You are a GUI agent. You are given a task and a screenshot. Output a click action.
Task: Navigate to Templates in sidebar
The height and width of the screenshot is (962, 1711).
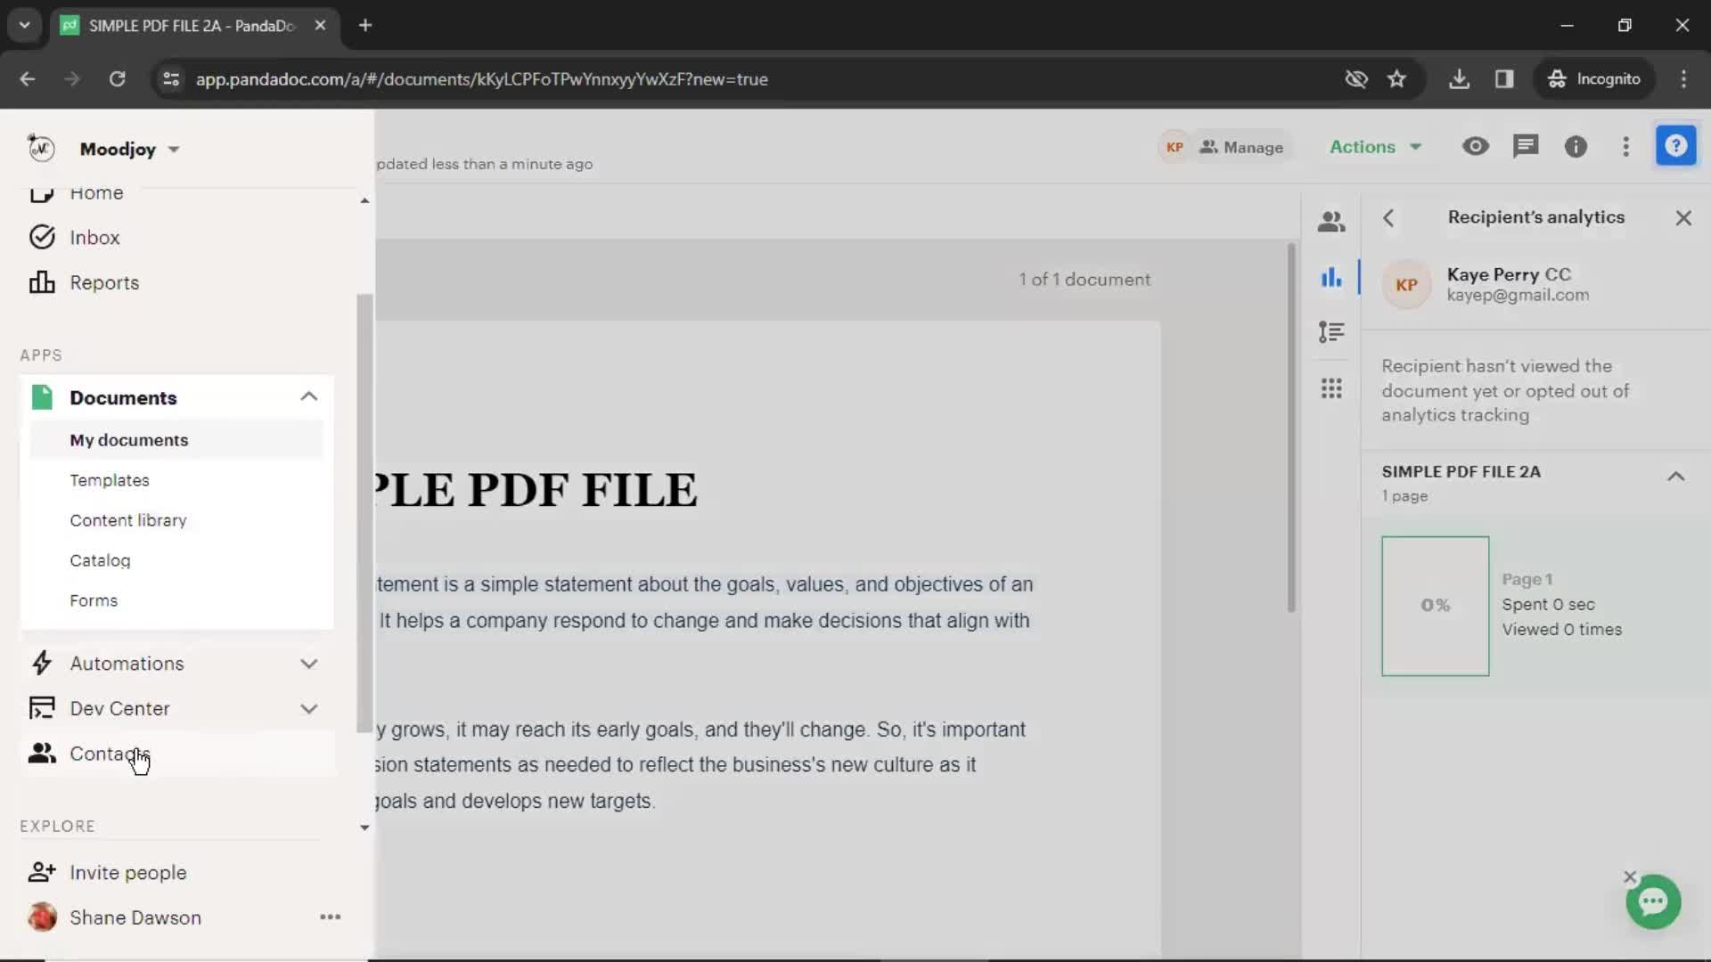[x=110, y=479]
